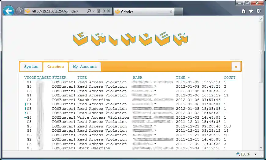The height and width of the screenshot is (160, 266).
Task: Switch to the System tab
Action: tap(31, 67)
